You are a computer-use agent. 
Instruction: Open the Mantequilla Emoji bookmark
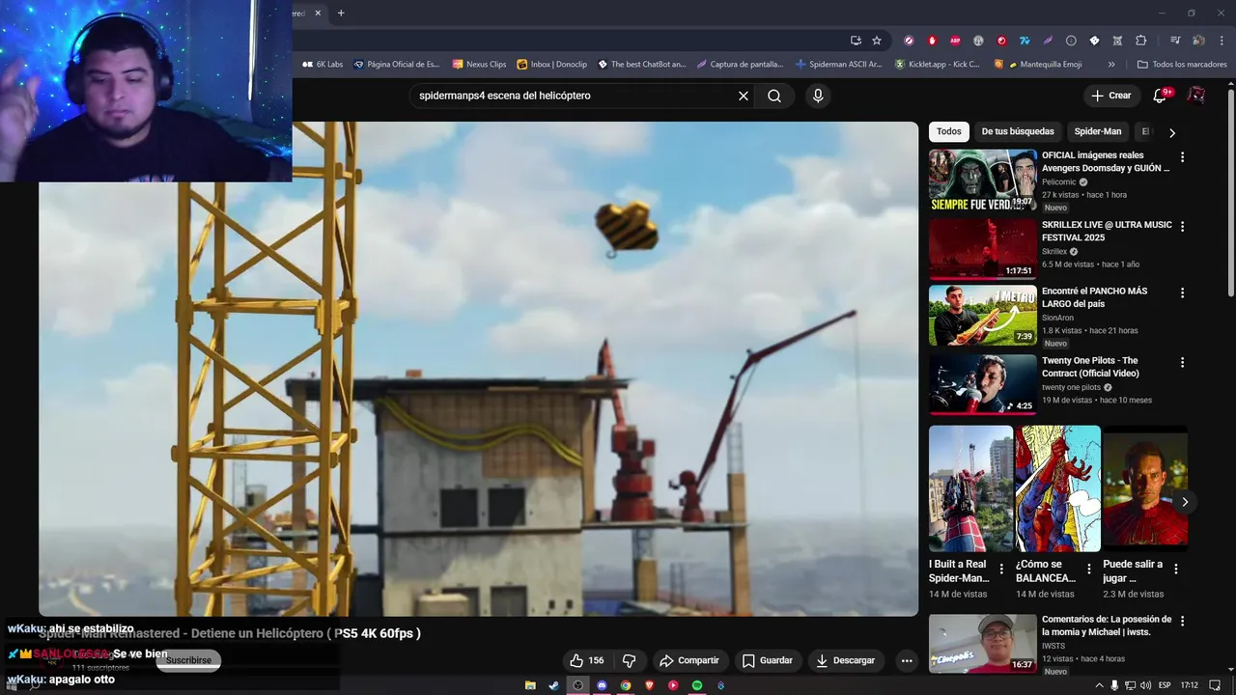tap(1038, 65)
